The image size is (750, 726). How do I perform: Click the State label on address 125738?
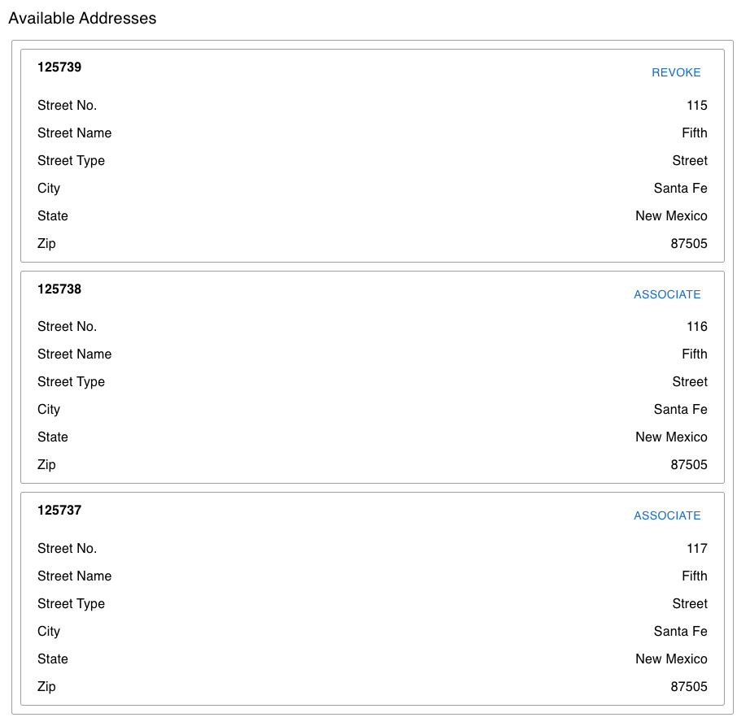pyautogui.click(x=52, y=437)
